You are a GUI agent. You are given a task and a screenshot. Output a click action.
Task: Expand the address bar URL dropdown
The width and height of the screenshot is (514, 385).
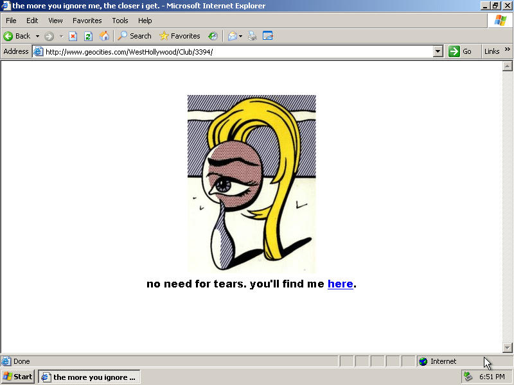[438, 51]
